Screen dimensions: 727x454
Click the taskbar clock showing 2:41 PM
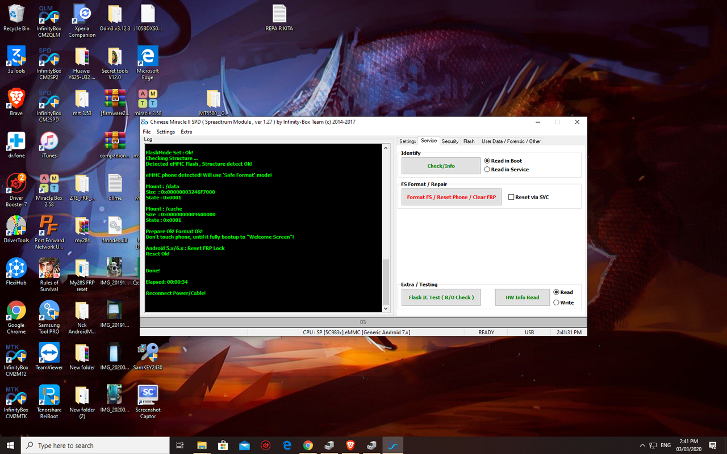(688, 445)
